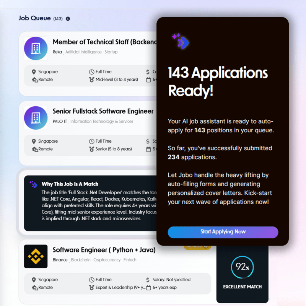Click the Full Time clock icon on Reka card

pyautogui.click(x=91, y=72)
